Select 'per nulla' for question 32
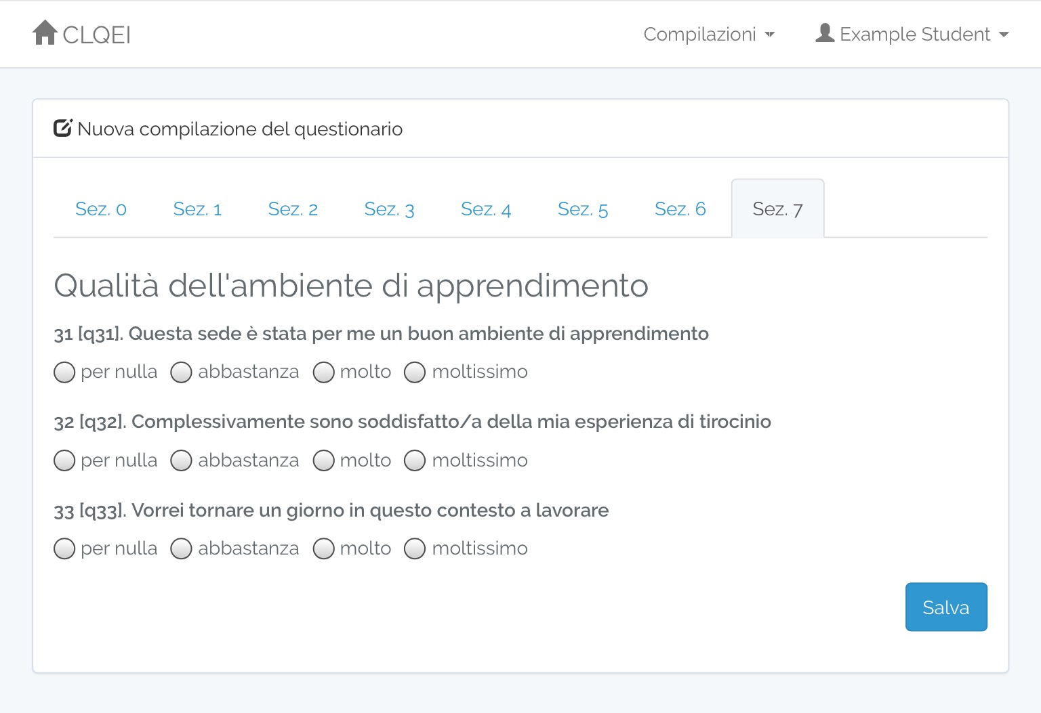This screenshot has height=713, width=1041. (64, 460)
